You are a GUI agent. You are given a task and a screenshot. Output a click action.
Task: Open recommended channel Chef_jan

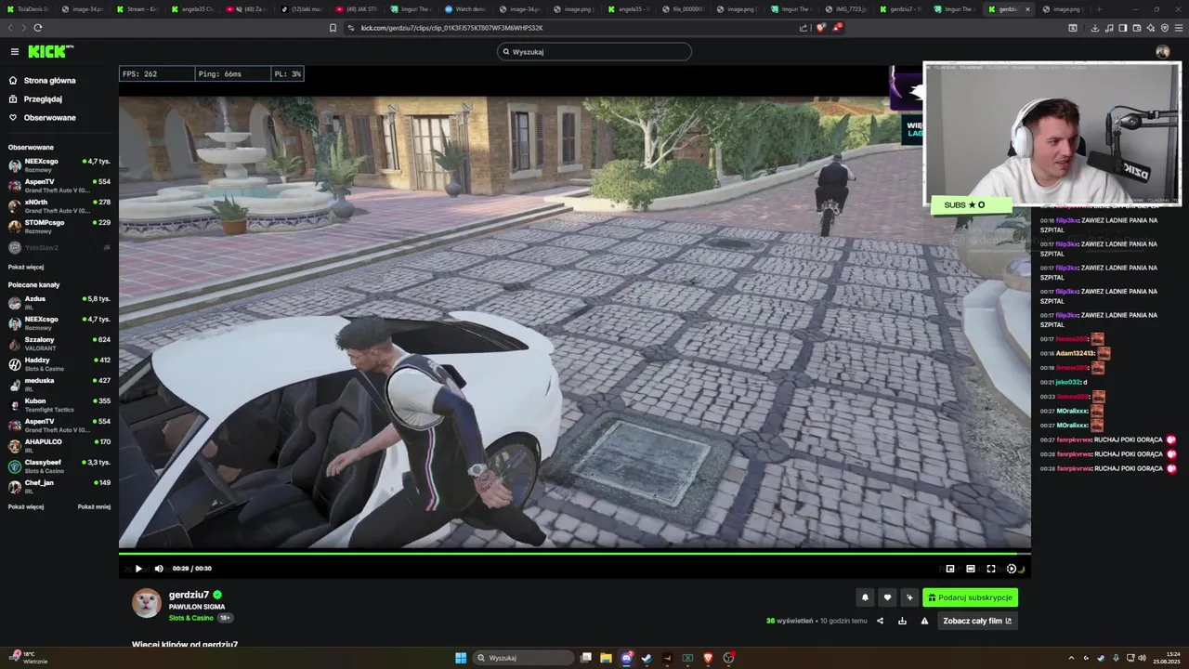(x=59, y=487)
